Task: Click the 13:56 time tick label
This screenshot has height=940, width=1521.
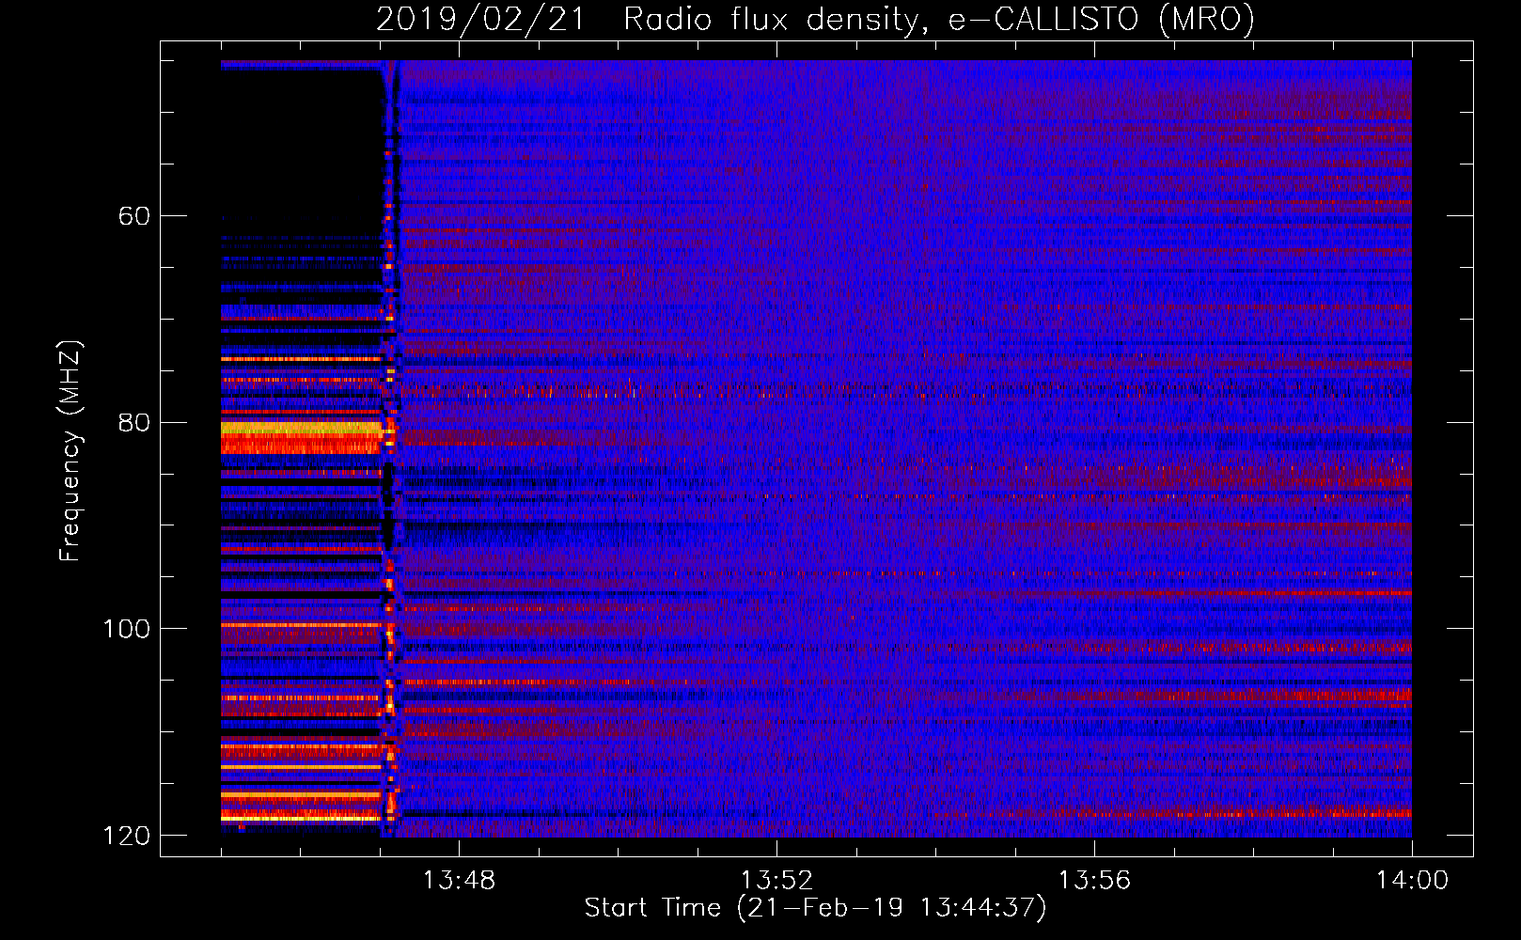Action: (1094, 881)
